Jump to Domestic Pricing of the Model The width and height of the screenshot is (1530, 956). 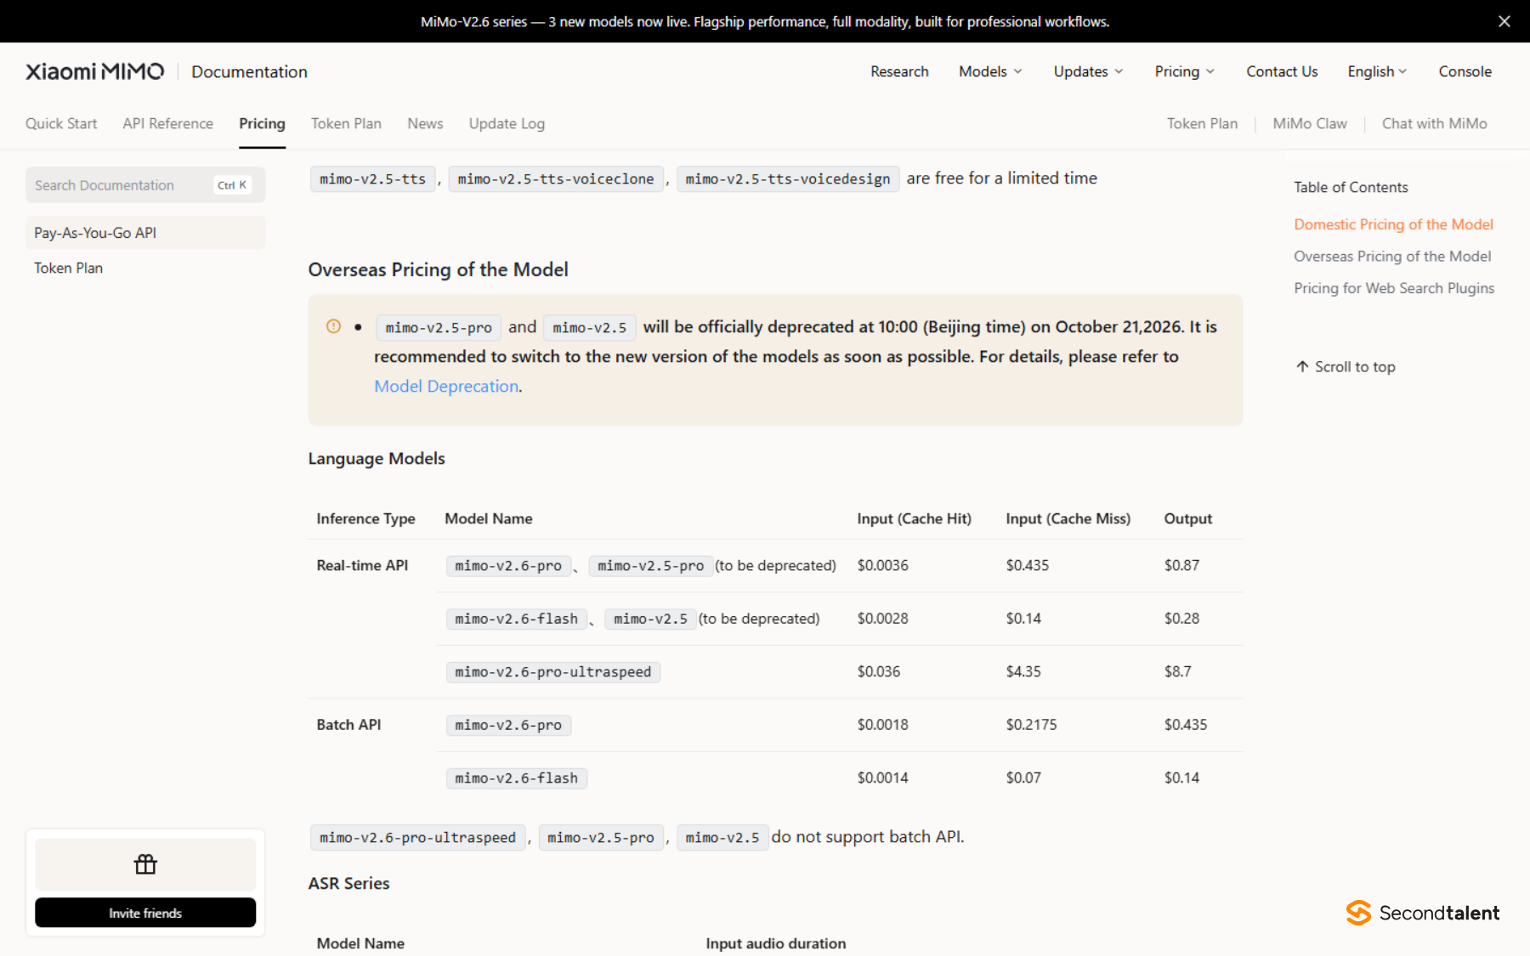click(1393, 224)
